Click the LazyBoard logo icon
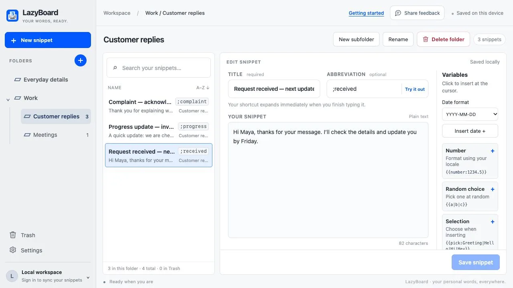 coord(12,16)
